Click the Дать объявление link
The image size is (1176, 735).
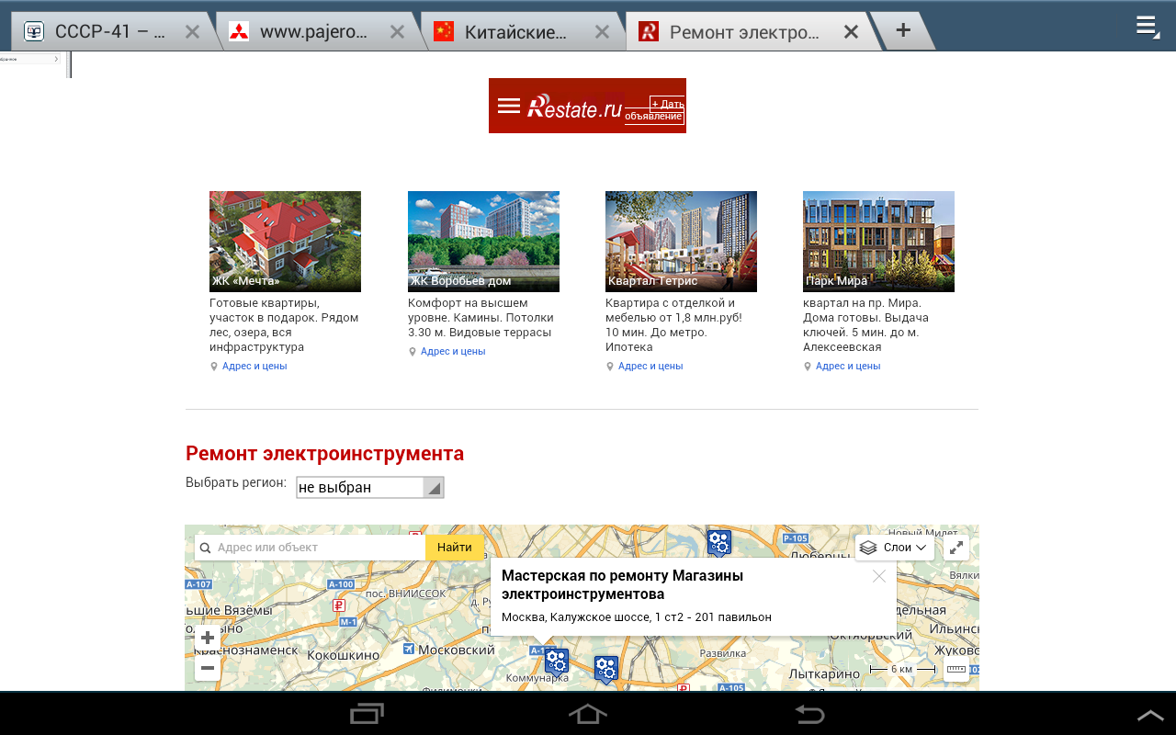[654, 110]
